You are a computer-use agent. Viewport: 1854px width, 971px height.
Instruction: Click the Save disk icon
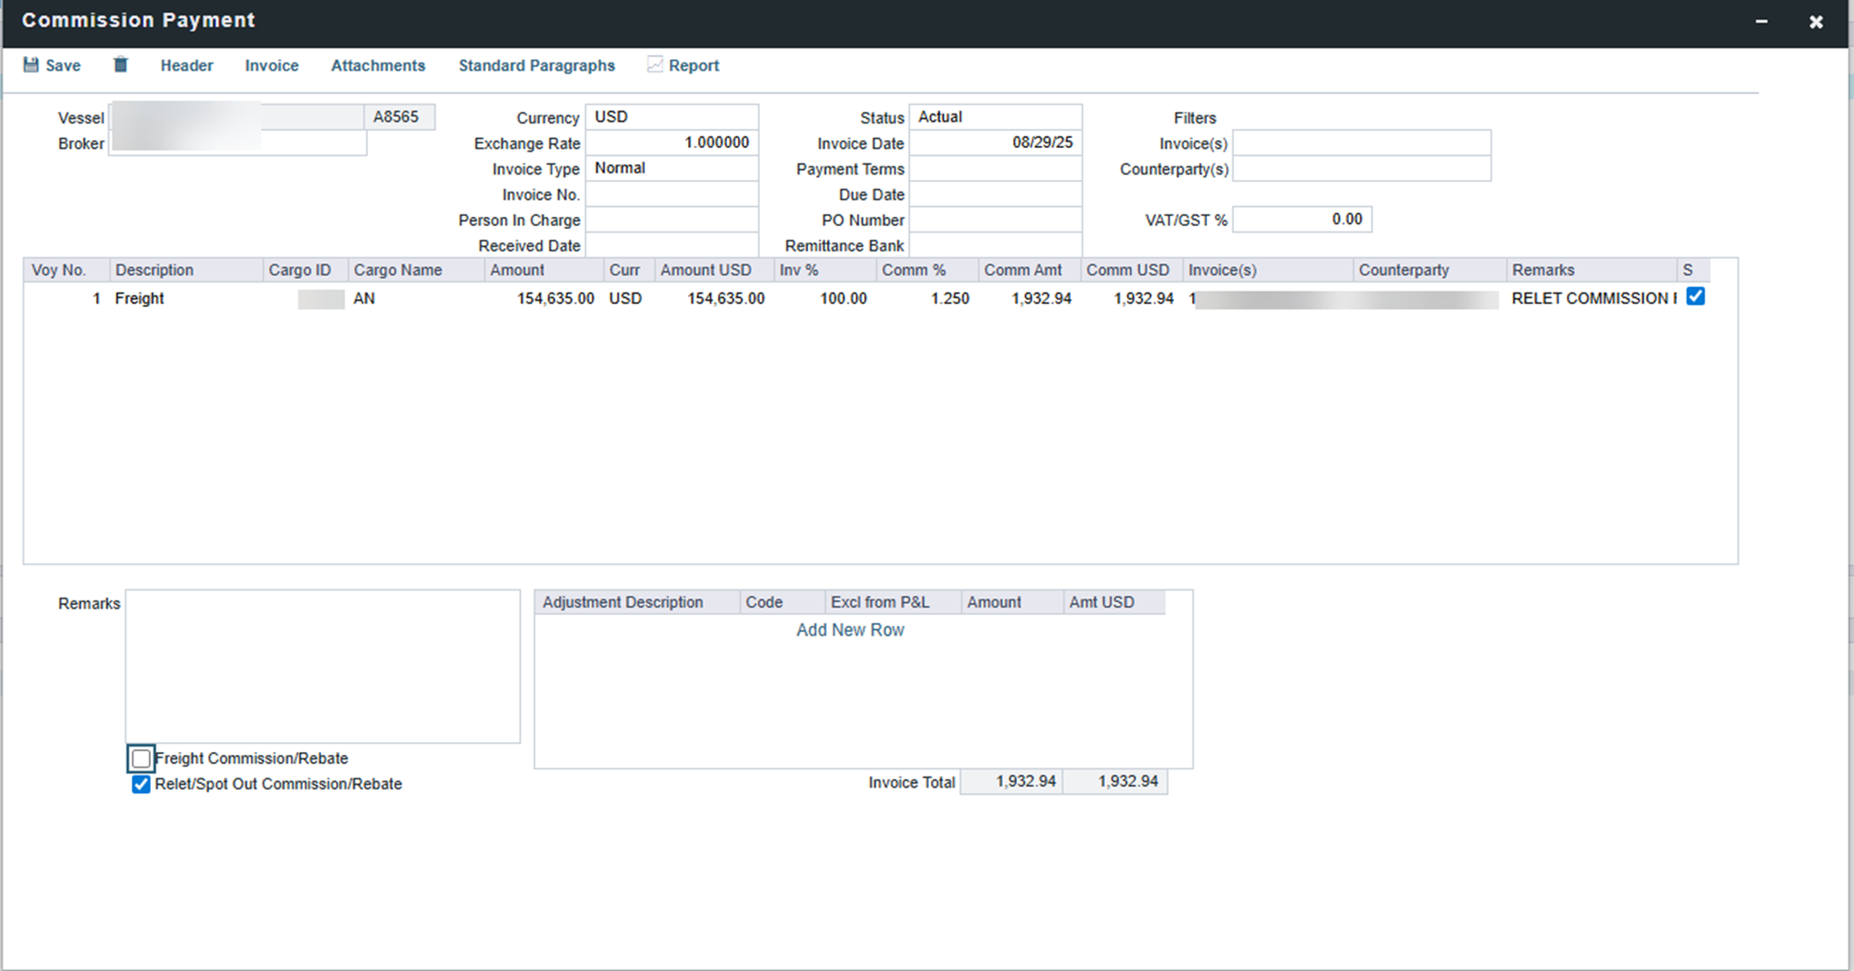(x=31, y=65)
